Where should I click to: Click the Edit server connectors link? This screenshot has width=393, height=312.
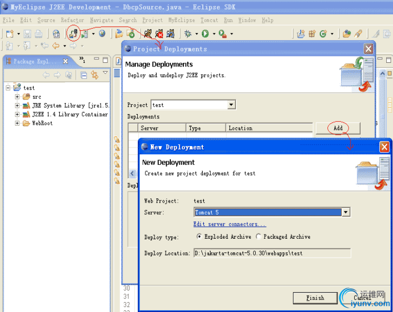click(x=230, y=224)
